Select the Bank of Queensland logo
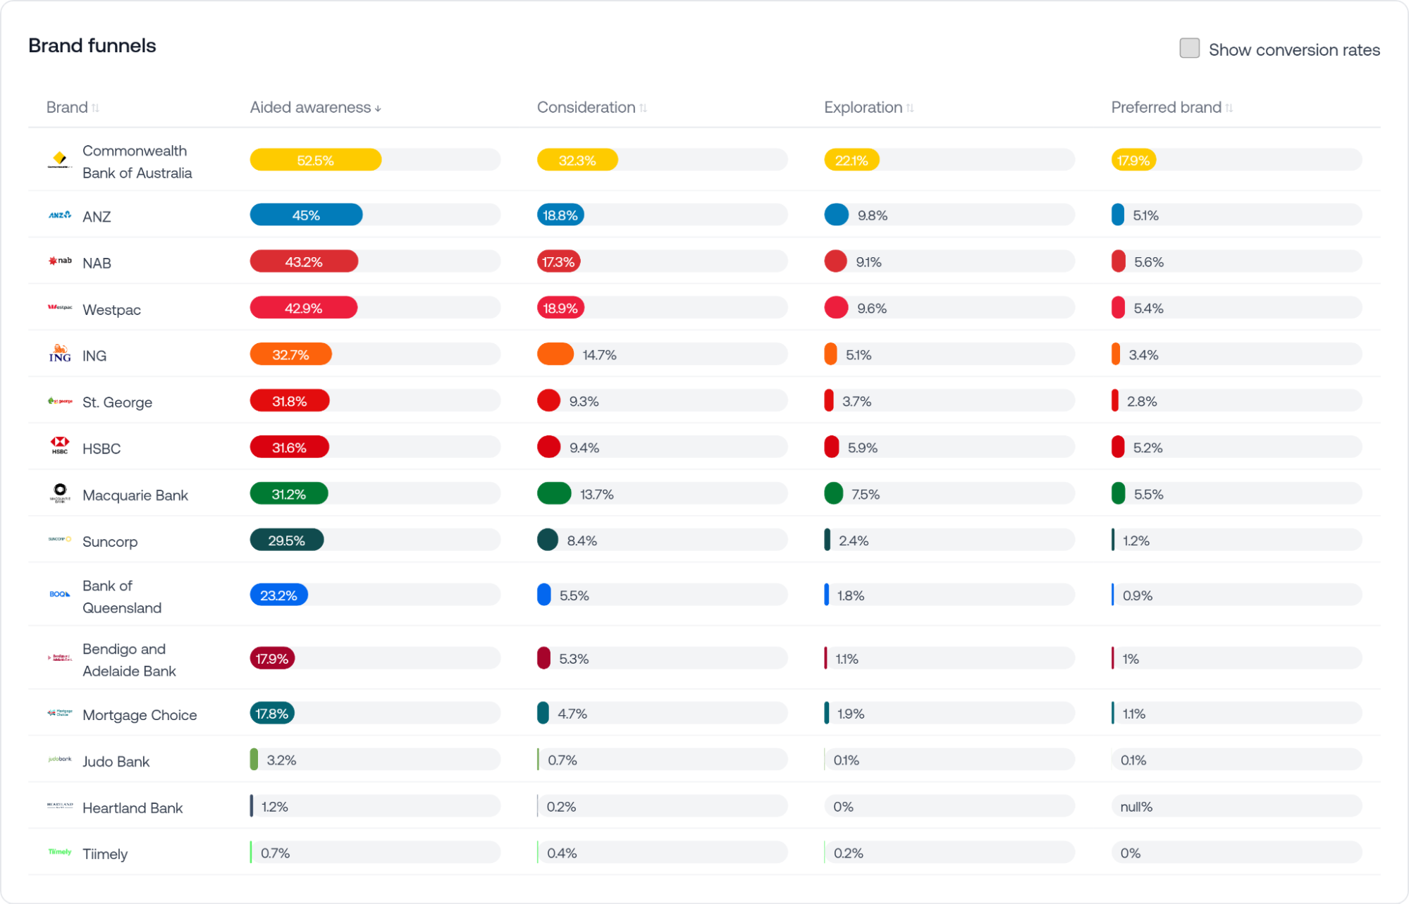1409x904 pixels. point(59,593)
